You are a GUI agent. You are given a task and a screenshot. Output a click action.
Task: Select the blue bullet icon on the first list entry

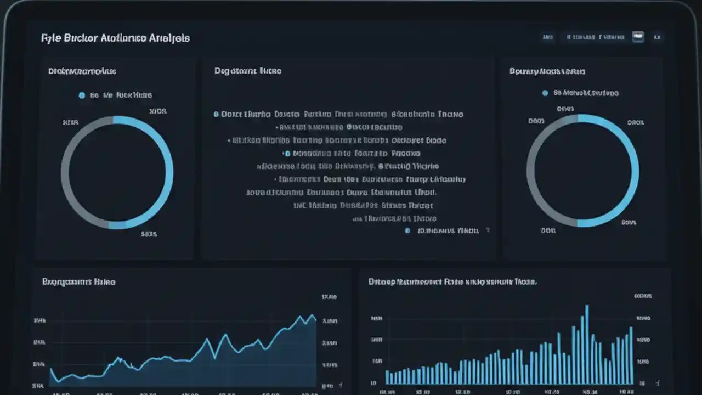pyautogui.click(x=215, y=114)
